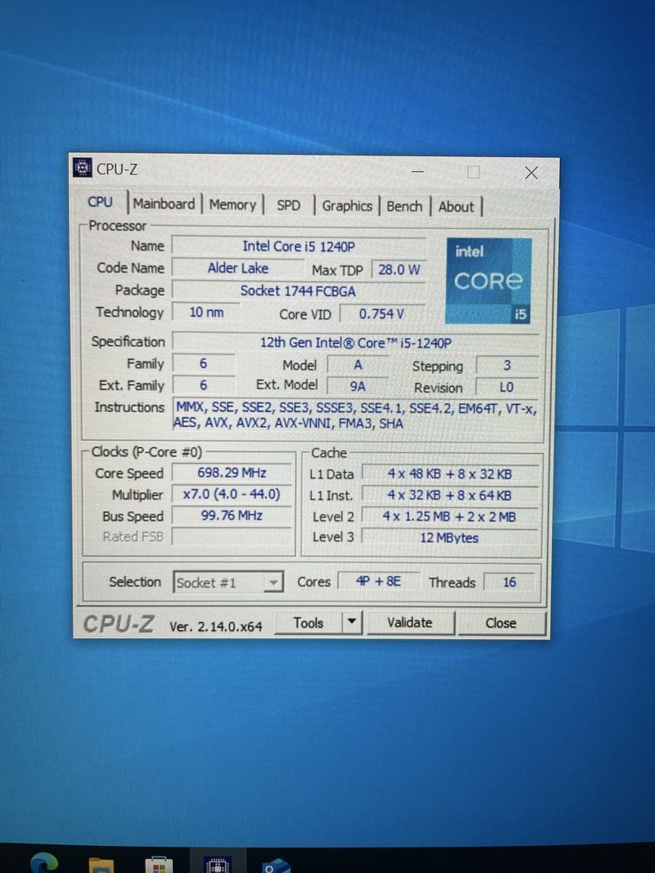Click the Core Speed value 698.29 MHz
Viewport: 655px width, 873px height.
point(231,472)
